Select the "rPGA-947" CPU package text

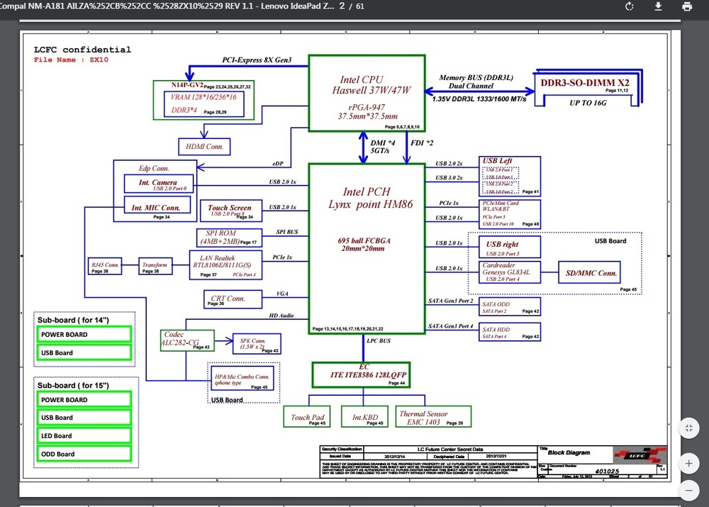point(367,107)
